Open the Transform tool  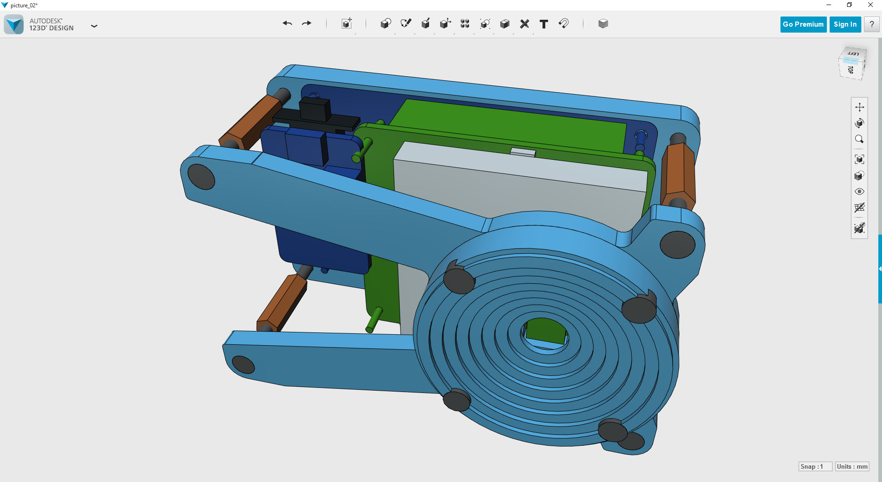tap(347, 24)
